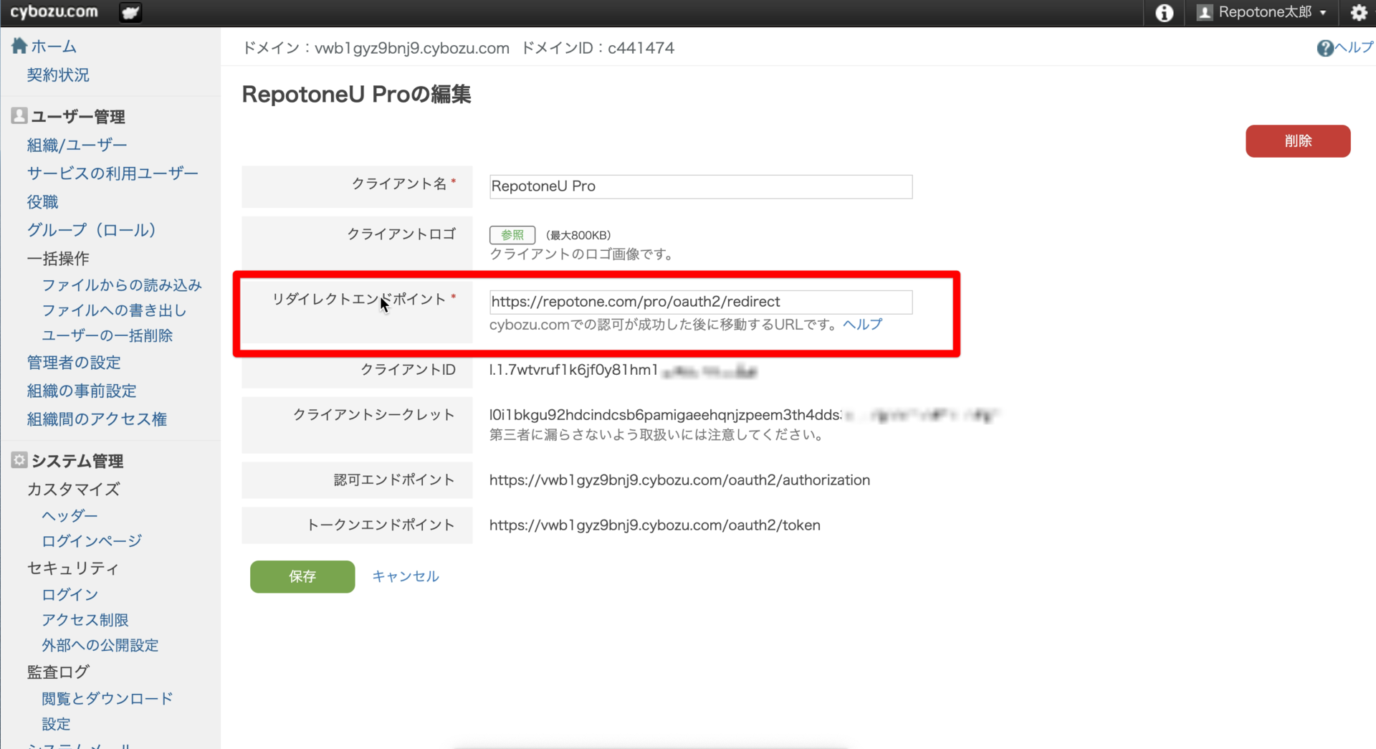This screenshot has width=1376, height=749.
Task: Open 契約状況 page
Action: pos(58,75)
